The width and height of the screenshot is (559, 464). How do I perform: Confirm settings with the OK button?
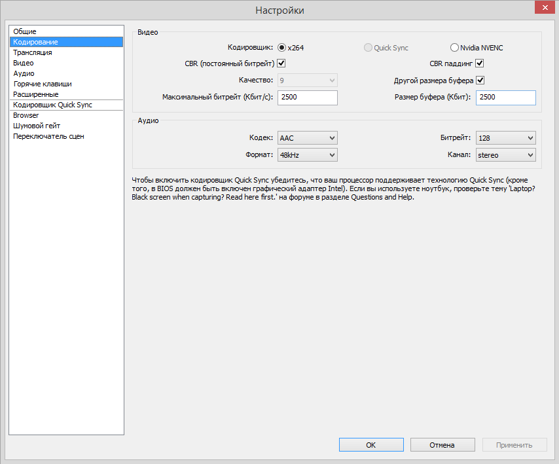click(x=371, y=445)
